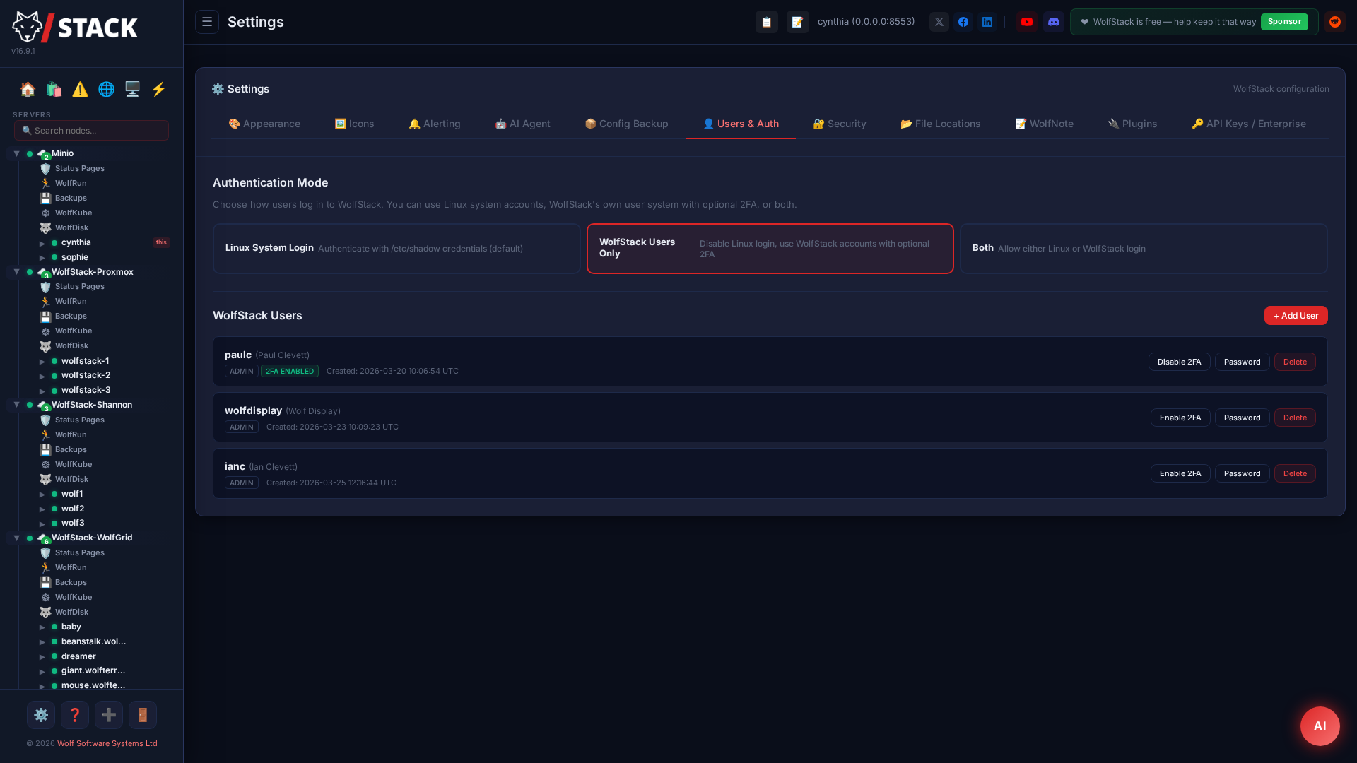Expand the sophie node
Screen dimensions: 1357x763
click(42, 258)
